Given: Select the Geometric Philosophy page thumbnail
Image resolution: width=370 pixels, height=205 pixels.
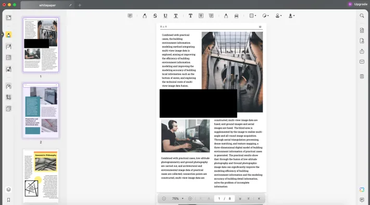Looking at the screenshot, I should click(41, 176).
